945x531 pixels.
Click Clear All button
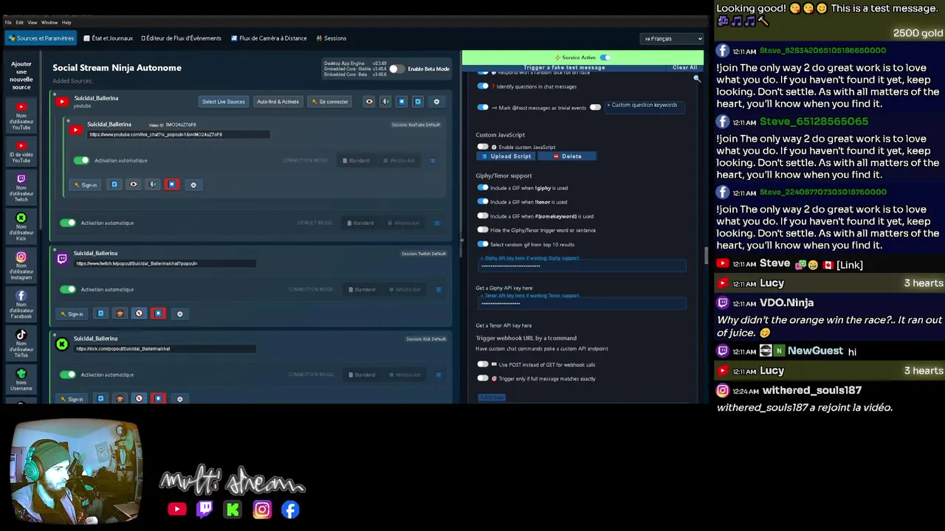pos(684,67)
